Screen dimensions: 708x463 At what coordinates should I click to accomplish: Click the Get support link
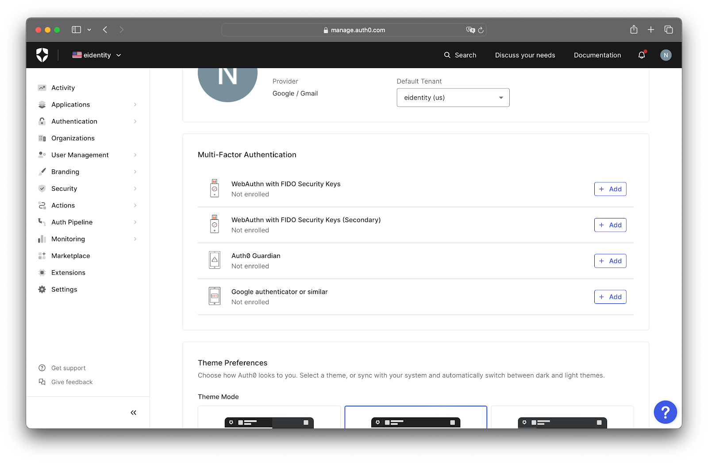[x=69, y=368]
